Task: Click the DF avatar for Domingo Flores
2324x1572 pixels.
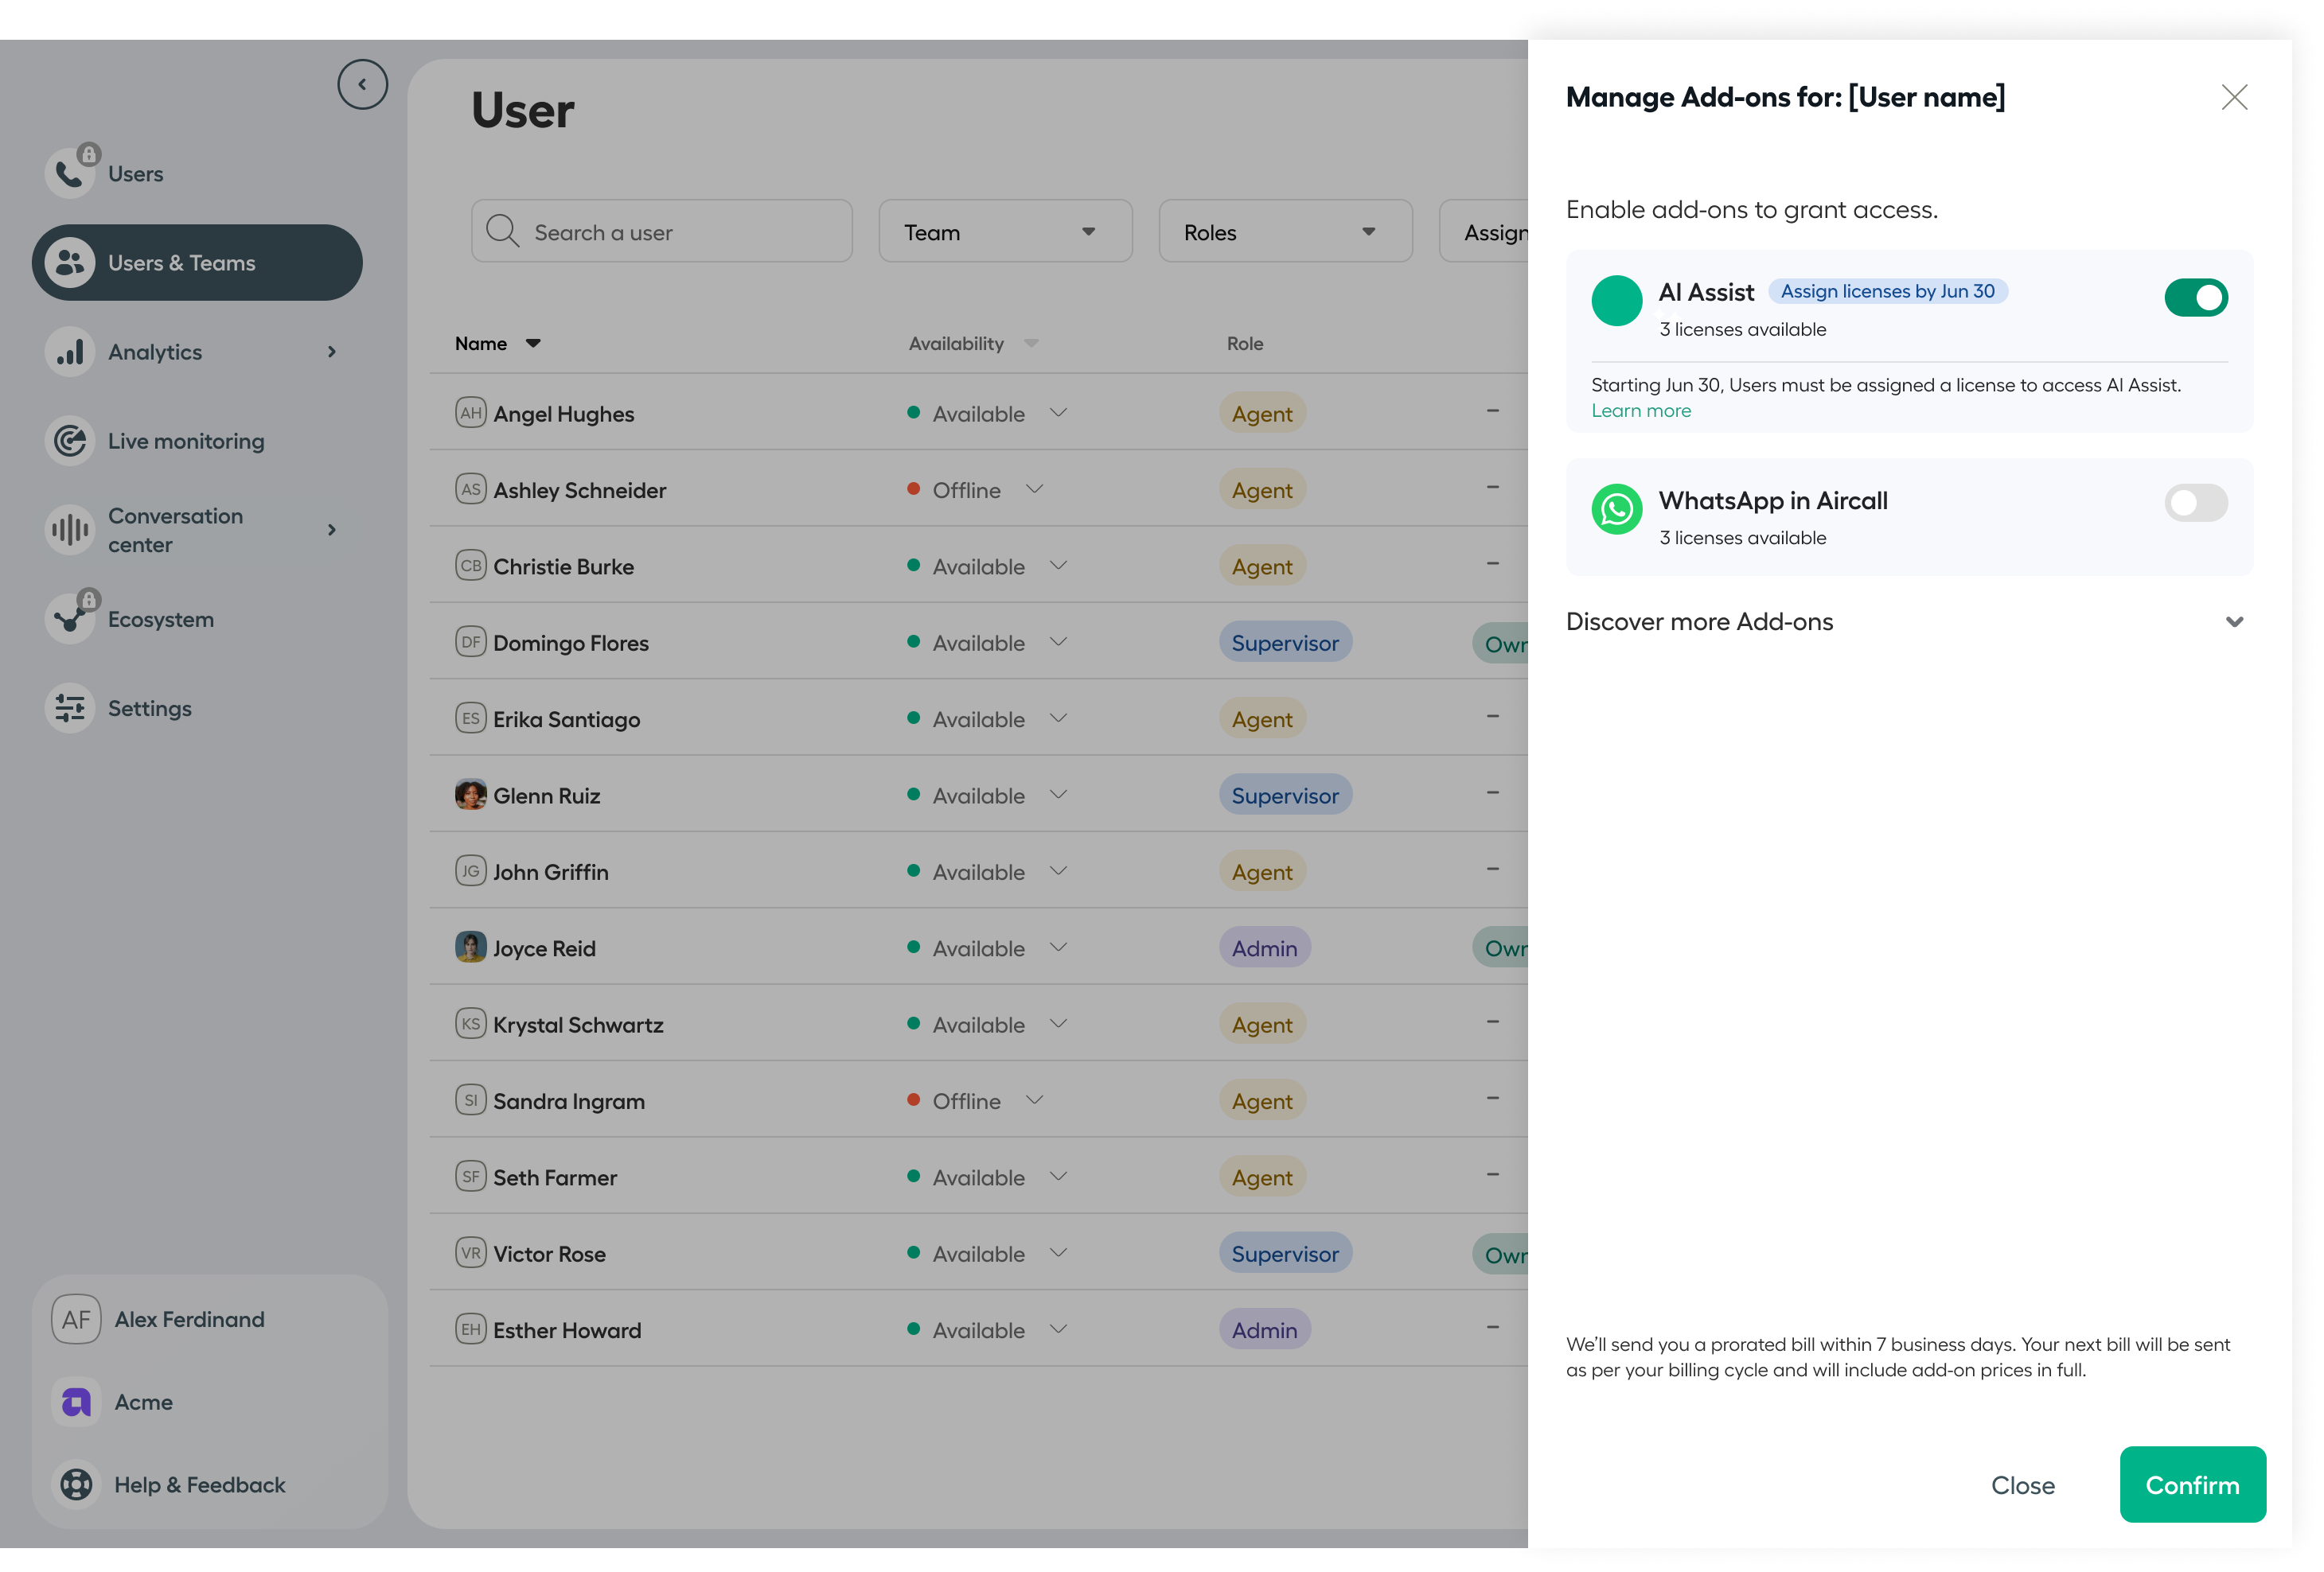Action: click(470, 641)
